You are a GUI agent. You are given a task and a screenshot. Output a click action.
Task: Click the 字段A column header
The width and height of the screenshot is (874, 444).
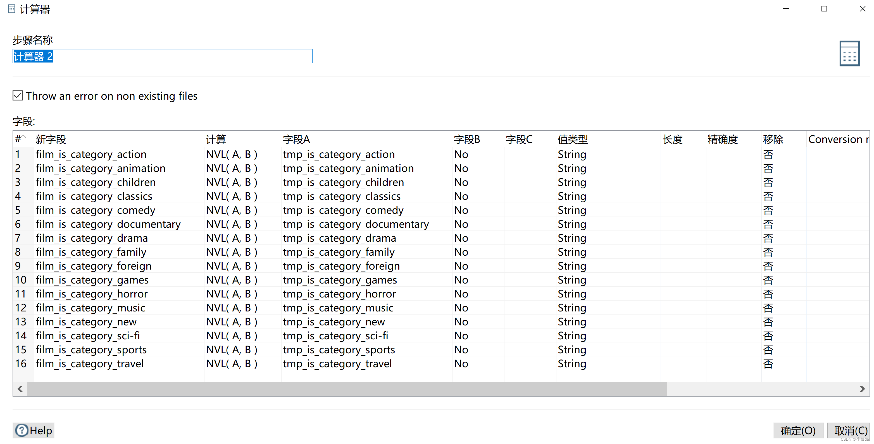(296, 139)
